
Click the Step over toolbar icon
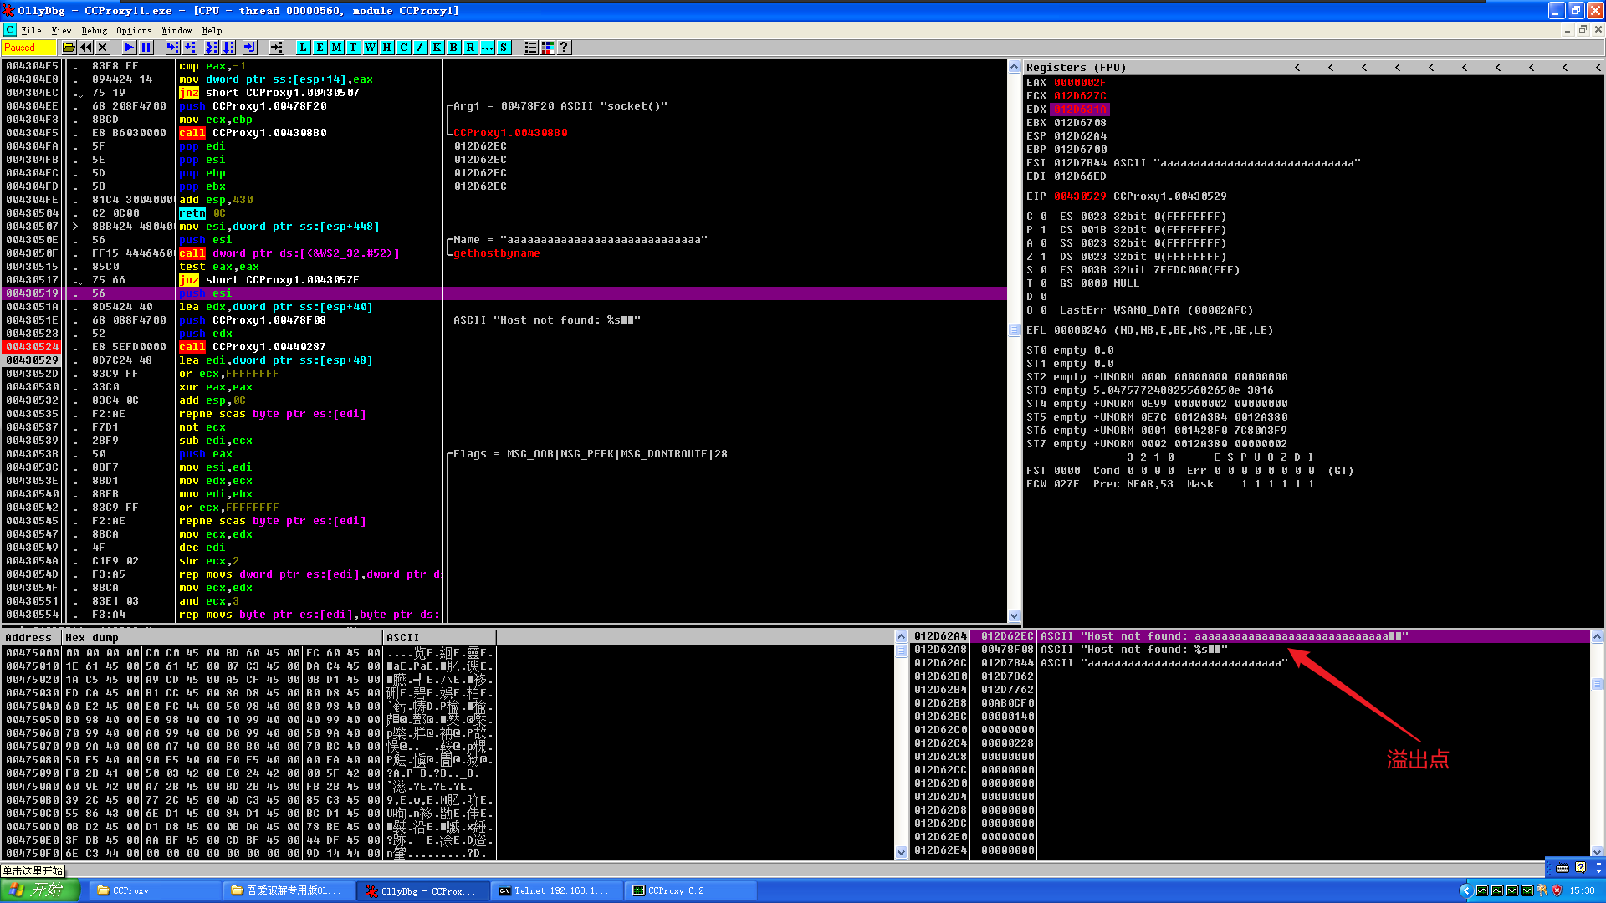190,48
